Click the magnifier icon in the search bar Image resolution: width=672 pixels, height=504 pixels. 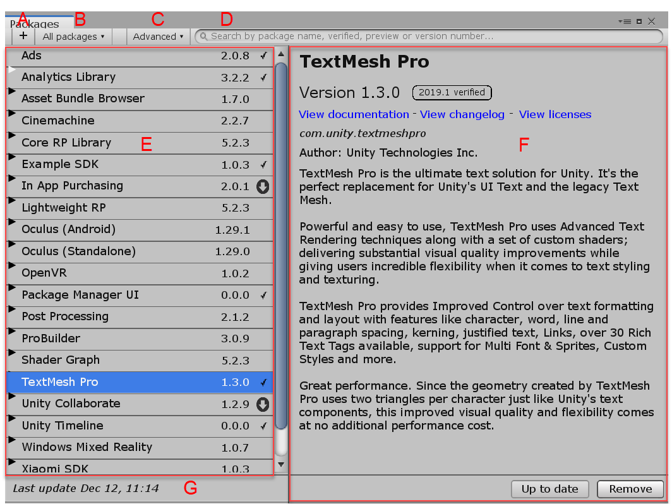(203, 37)
